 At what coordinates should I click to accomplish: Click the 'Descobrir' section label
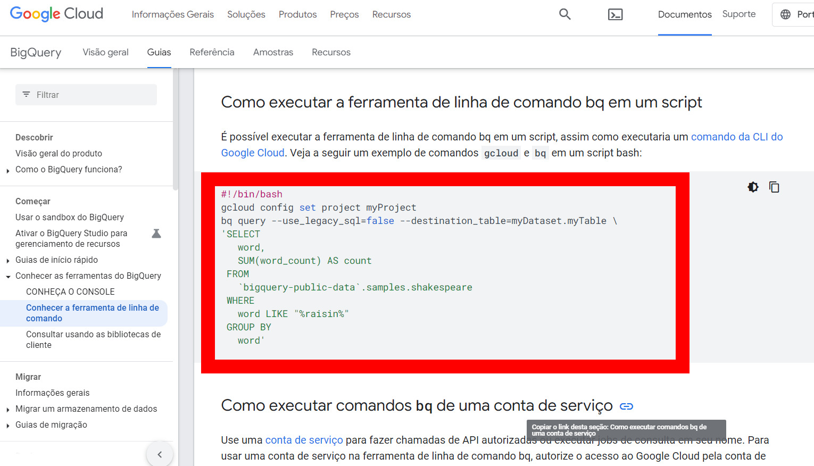[34, 137]
